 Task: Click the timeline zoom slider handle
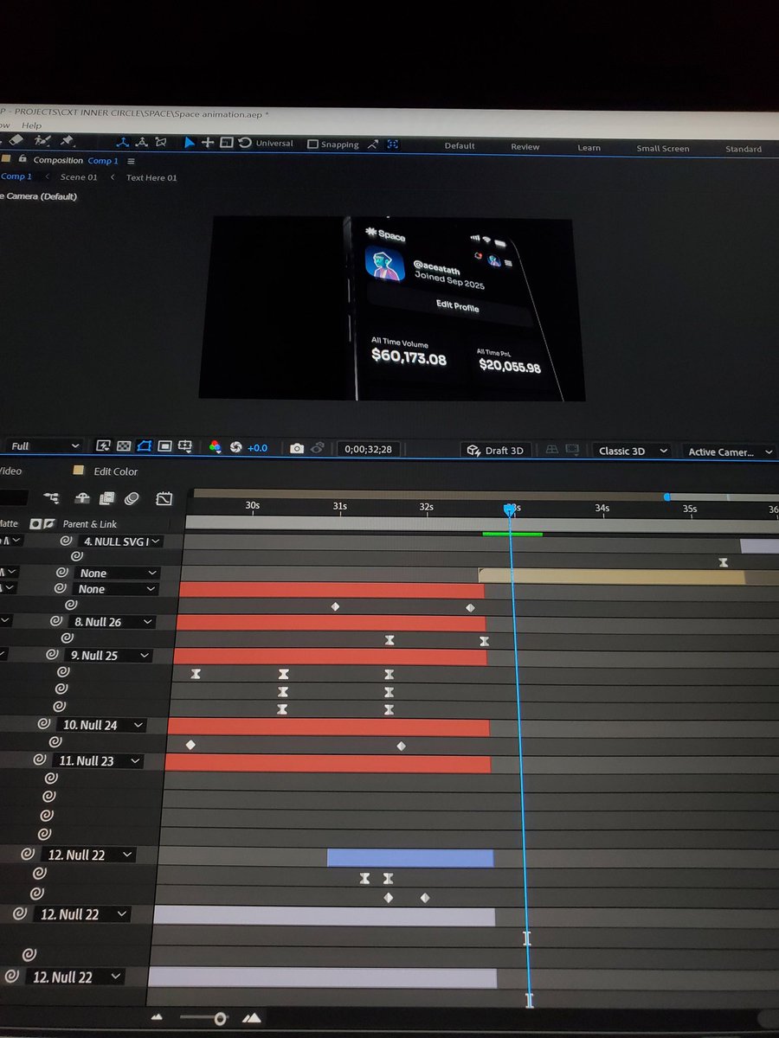[x=220, y=1019]
